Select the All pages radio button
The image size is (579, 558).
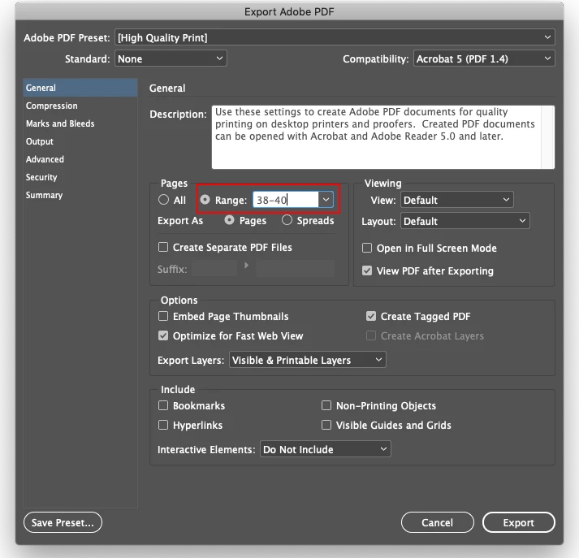pos(163,200)
